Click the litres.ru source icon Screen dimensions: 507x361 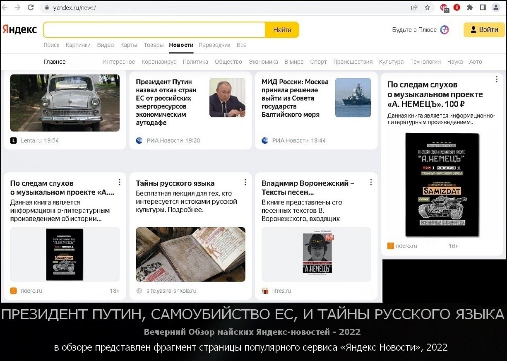265,291
